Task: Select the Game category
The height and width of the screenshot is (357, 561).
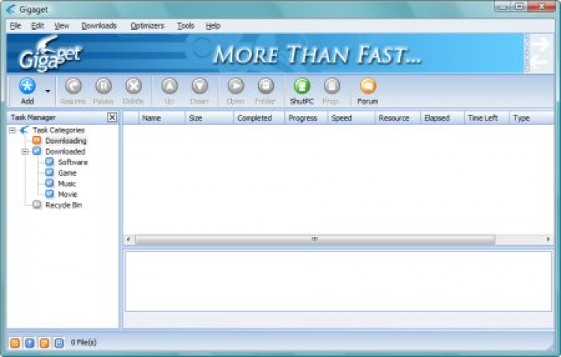Action: point(67,173)
